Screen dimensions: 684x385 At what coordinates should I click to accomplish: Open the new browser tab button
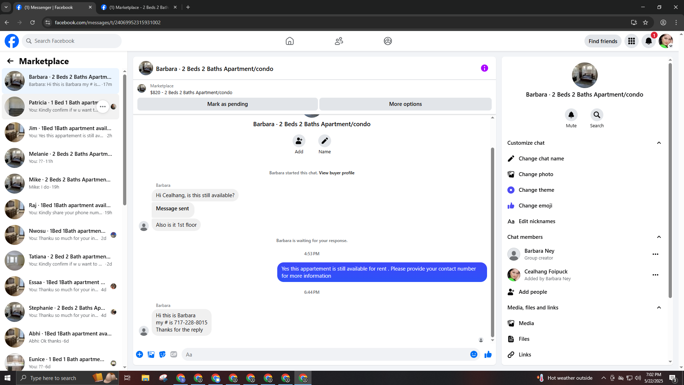click(188, 7)
